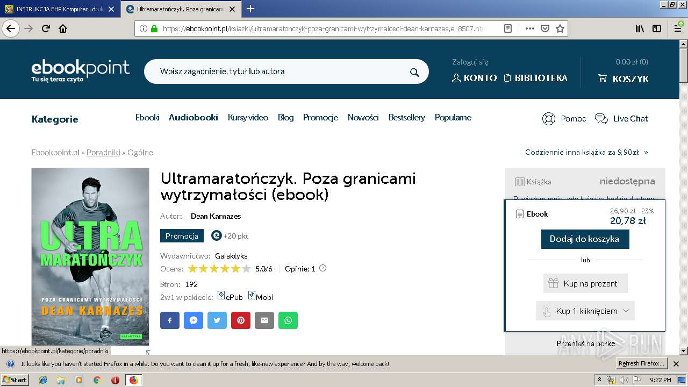The image size is (688, 387).
Task: Reload the current page
Action: (x=46, y=28)
